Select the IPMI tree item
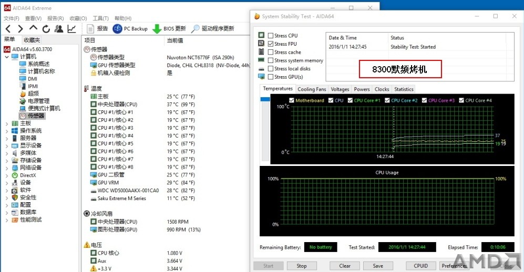Image resolution: width=524 pixels, height=272 pixels. [x=29, y=86]
